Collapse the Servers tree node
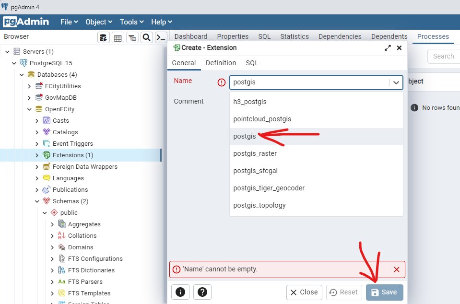This screenshot has height=304, width=460. point(7,52)
